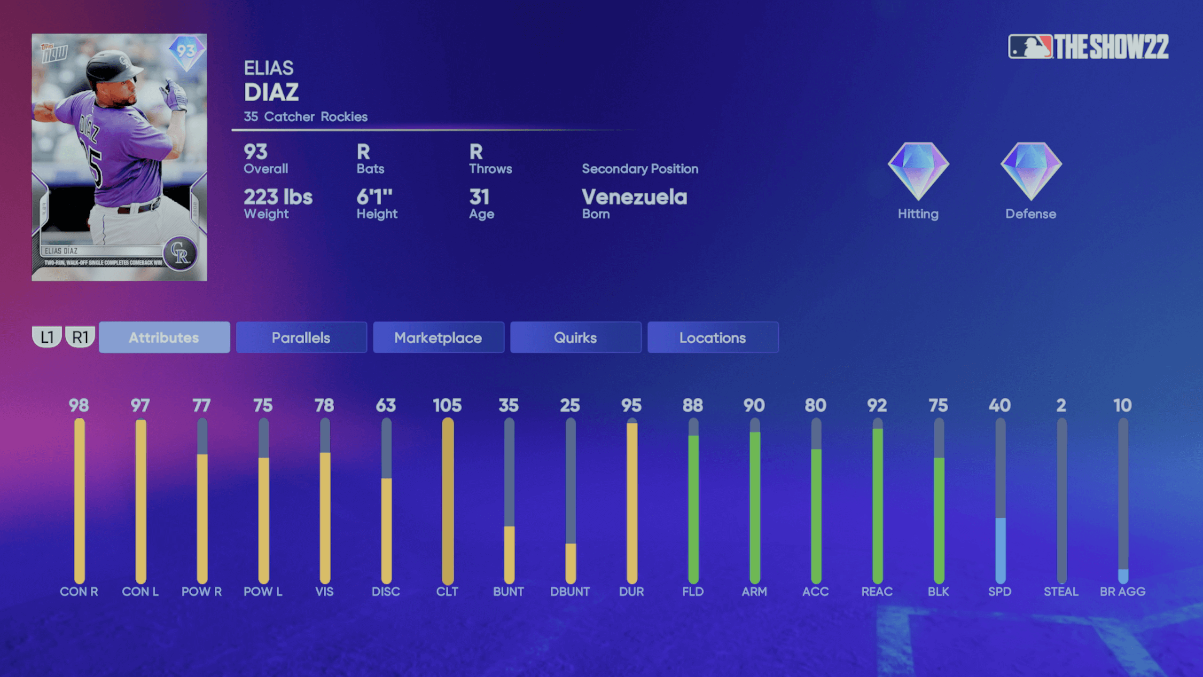
Task: Open the Parallels section
Action: pos(301,337)
